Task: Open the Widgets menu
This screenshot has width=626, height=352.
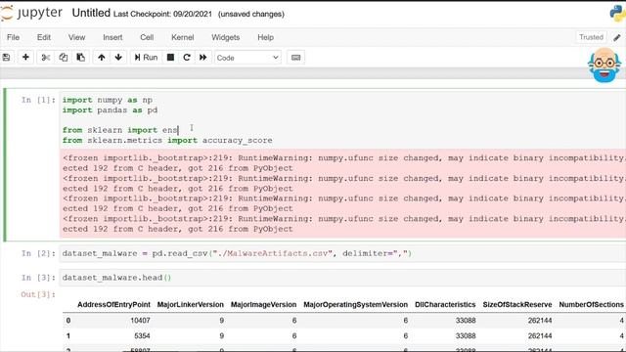Action: 226,37
